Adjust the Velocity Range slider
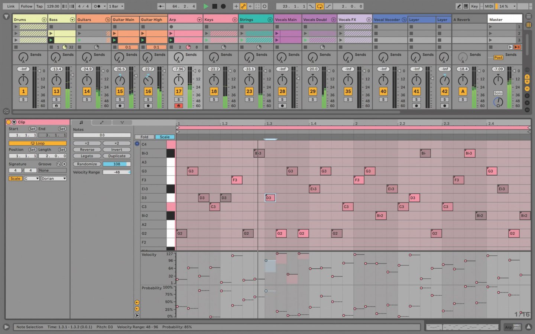This screenshot has height=334, width=535. [117, 172]
